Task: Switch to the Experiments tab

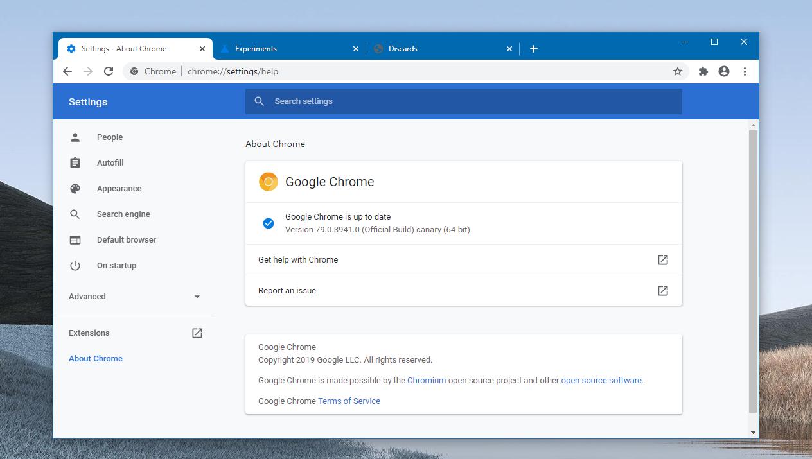Action: coord(256,48)
